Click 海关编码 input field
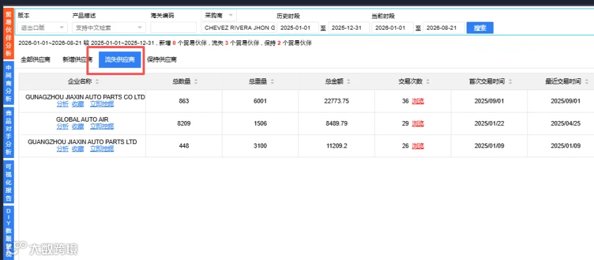This screenshot has width=594, height=260. tap(174, 28)
